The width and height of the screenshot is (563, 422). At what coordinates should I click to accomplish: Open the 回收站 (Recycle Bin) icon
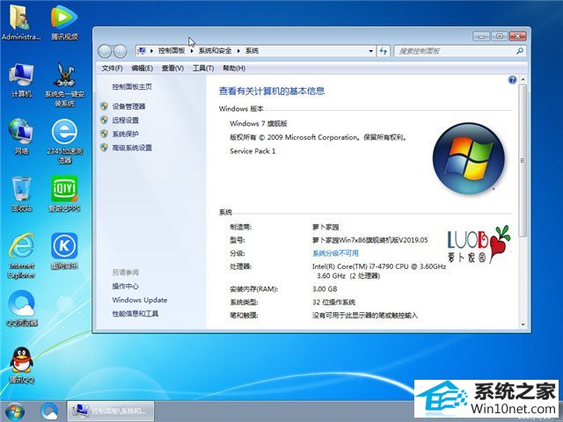tap(21, 193)
